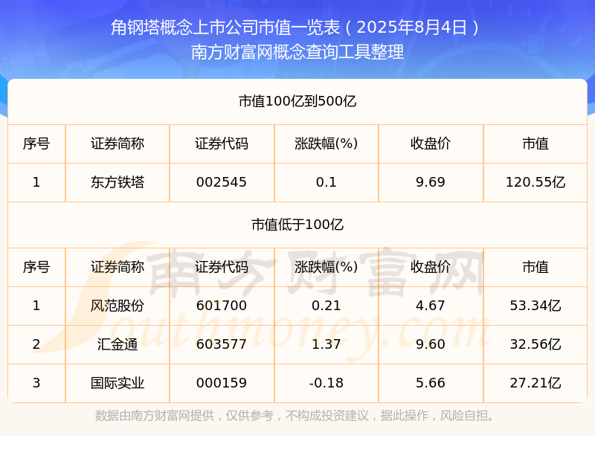Screen dimensions: 595x473
Task: Click the 市值 header in the second table
Action: pos(535,267)
